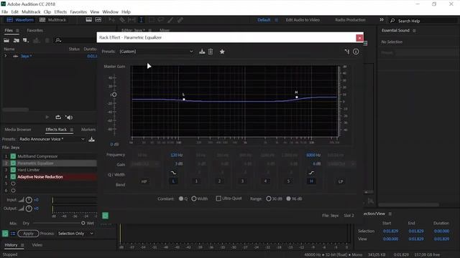The height and width of the screenshot is (258, 460).
Task: Select 96 dB range radio button
Action: [x=289, y=199]
